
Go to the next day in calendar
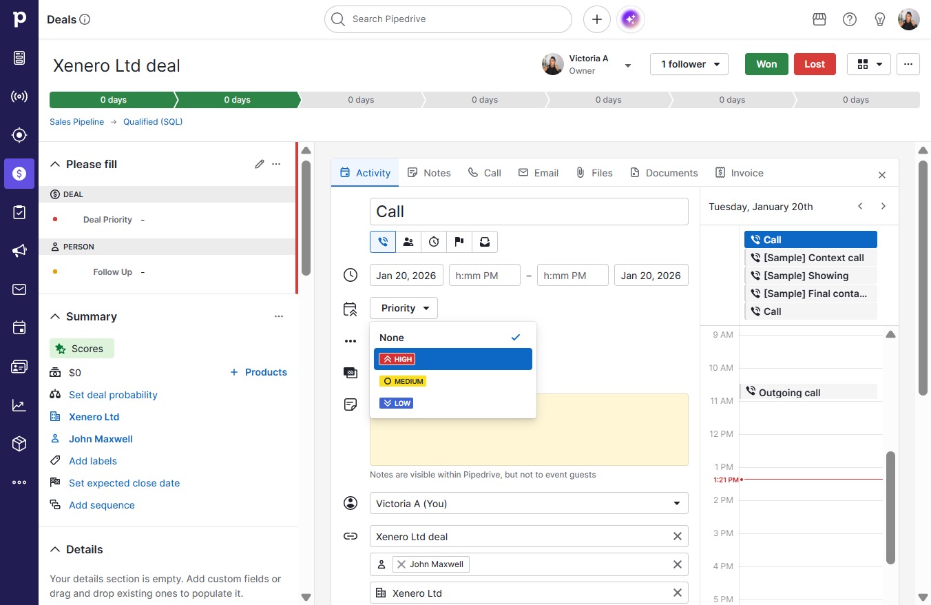point(883,206)
